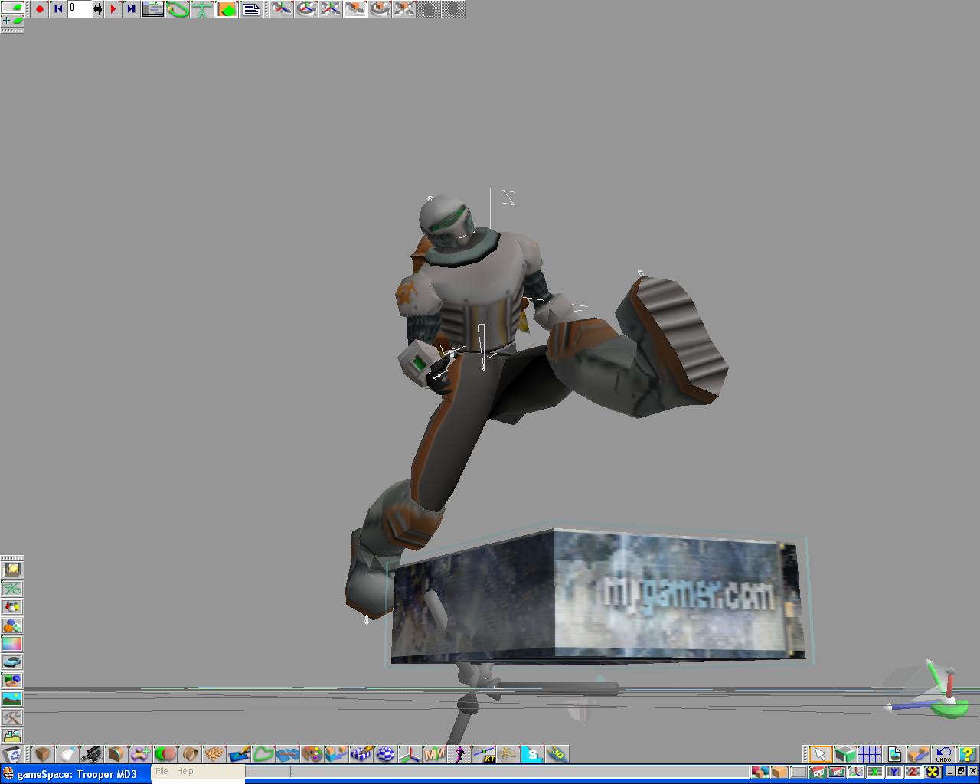
Task: Open the colored spheres material library icon
Action: (12, 626)
